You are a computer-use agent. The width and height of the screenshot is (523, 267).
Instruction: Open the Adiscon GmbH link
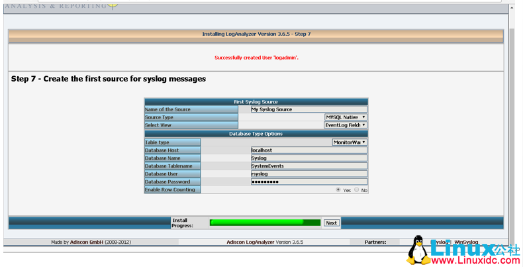tap(86, 242)
